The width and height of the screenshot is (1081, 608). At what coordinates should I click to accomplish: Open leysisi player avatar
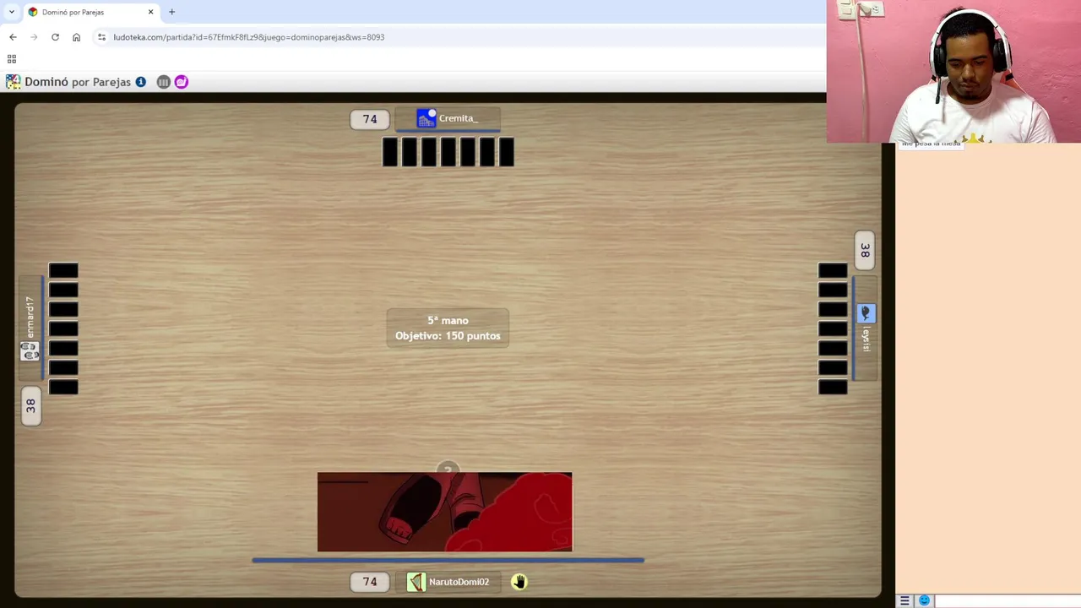tap(865, 313)
